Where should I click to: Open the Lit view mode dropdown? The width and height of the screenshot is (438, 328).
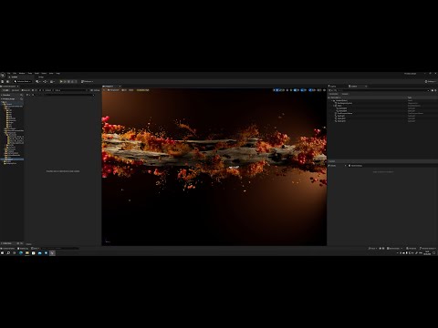pos(124,90)
